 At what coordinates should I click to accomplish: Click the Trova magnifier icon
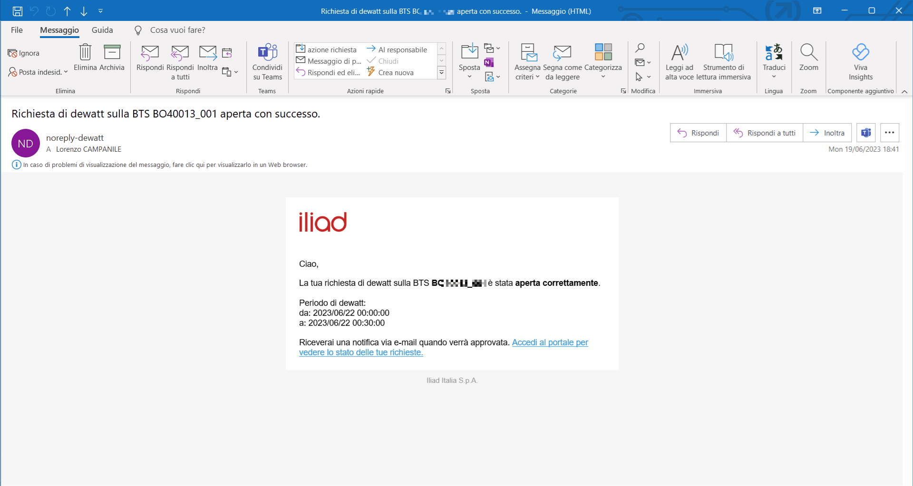(x=640, y=48)
